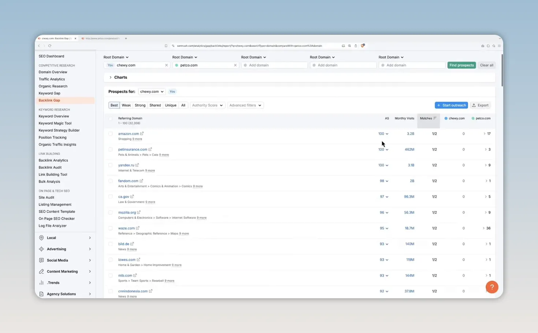Open external link icon next to ca.gov

click(x=132, y=197)
